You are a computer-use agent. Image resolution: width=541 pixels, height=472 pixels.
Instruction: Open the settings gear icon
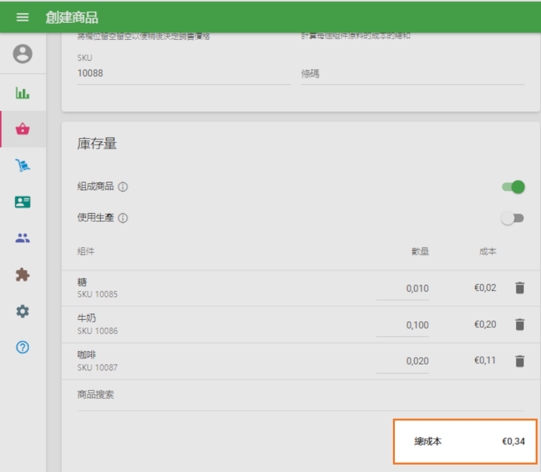pyautogui.click(x=22, y=311)
